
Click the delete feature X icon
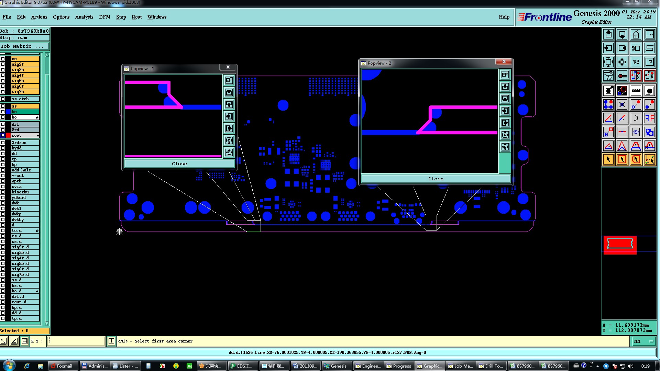pyautogui.click(x=622, y=104)
